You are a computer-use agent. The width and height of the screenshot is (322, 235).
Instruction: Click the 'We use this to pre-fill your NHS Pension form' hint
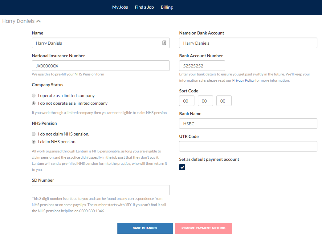[x=68, y=74]
